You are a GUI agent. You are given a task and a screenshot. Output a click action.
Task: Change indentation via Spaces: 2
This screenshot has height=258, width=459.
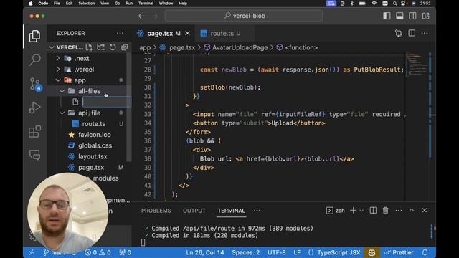coord(246,252)
